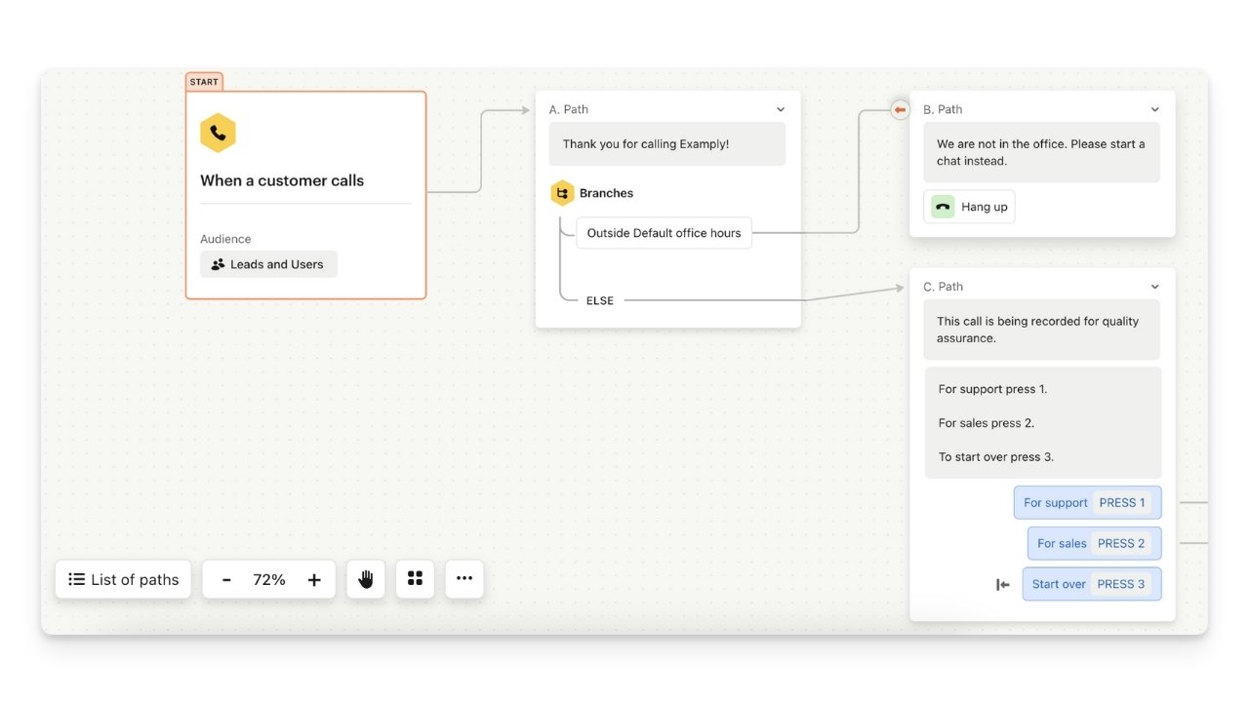This screenshot has width=1249, height=702.
Task: Click the 'When a customer calls' title
Action: point(282,180)
